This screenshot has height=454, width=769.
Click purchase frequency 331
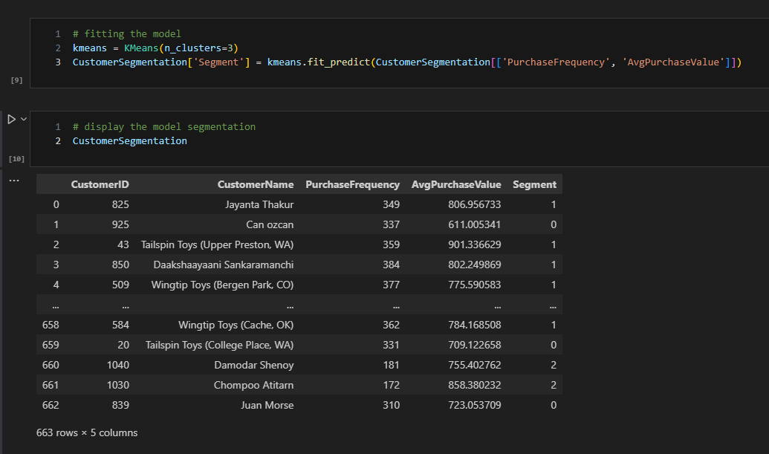(x=392, y=346)
